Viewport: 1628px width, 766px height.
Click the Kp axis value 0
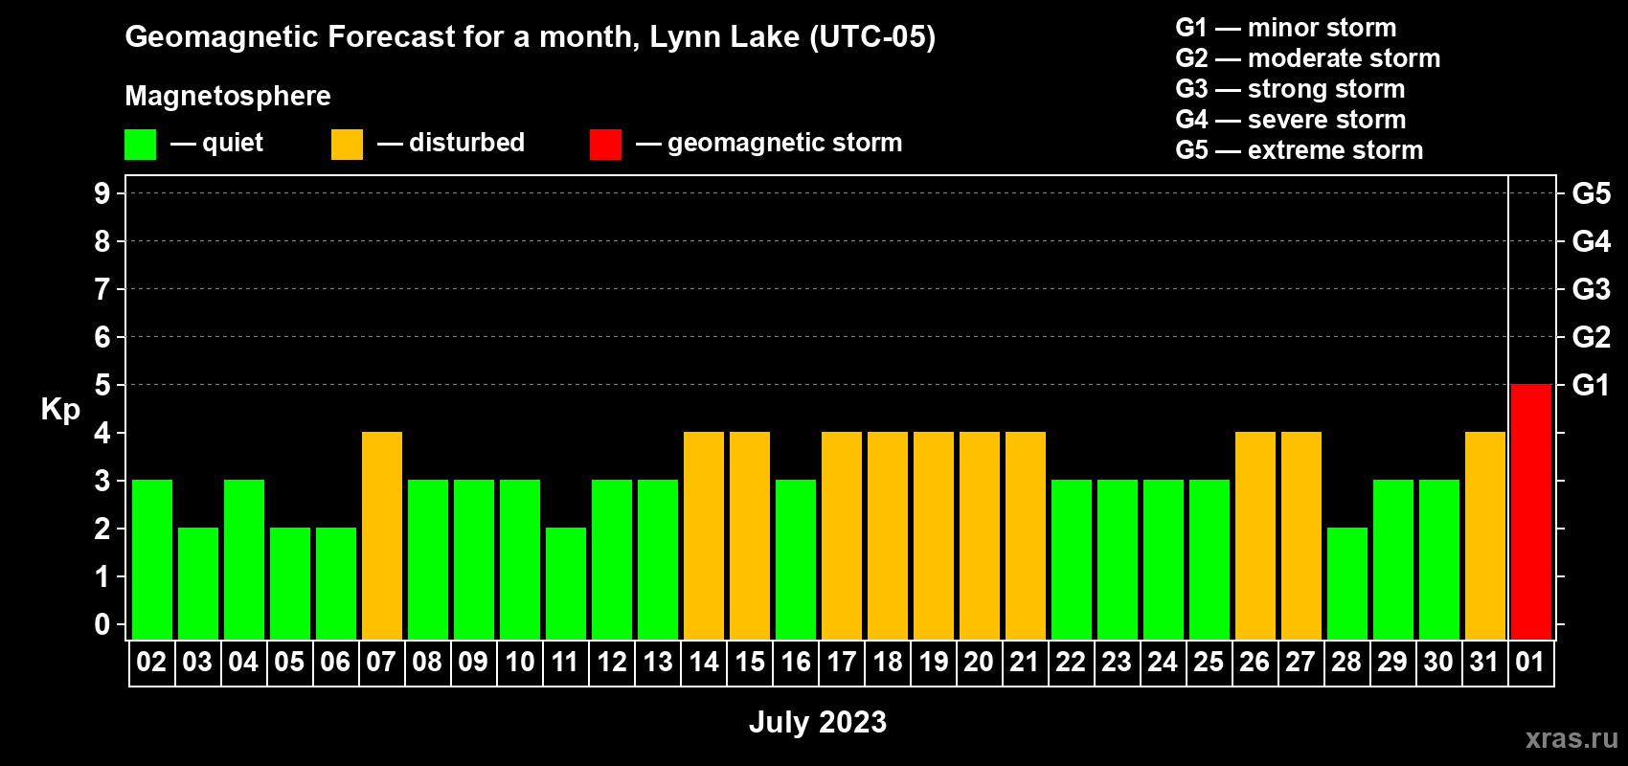(102, 624)
